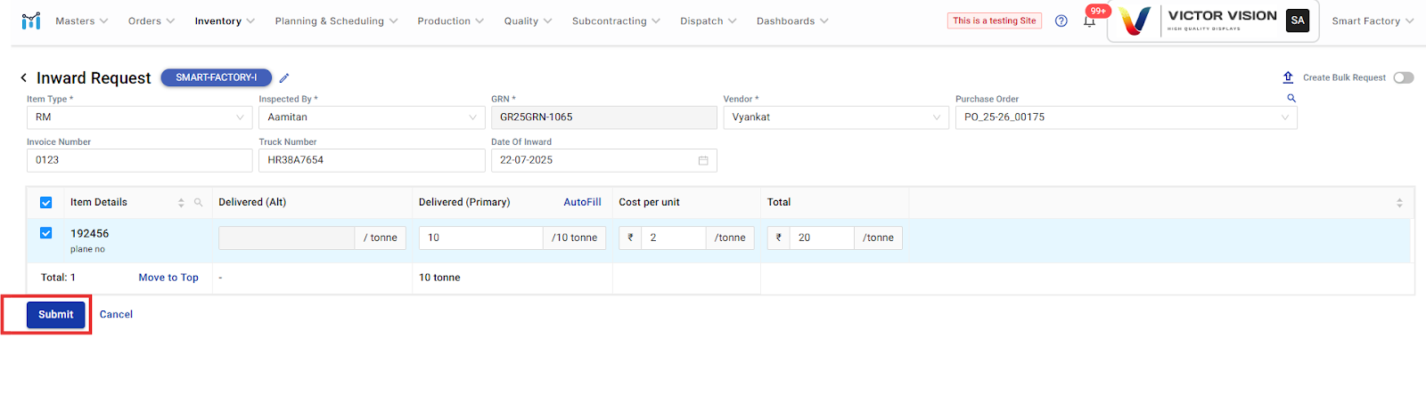Open the help question mark icon
This screenshot has height=411, width=1426.
tap(1061, 21)
